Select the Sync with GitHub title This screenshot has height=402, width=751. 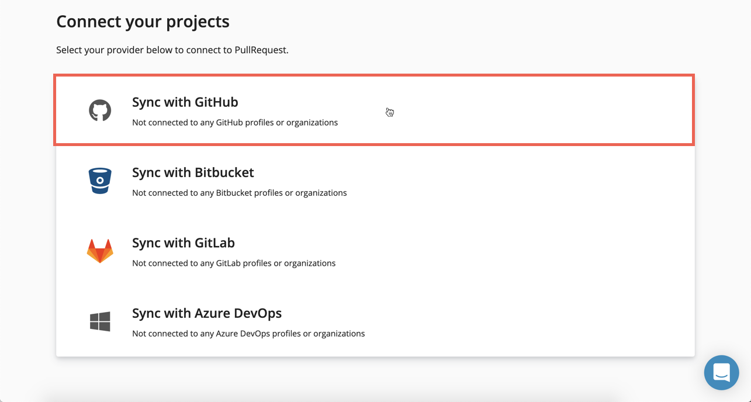click(x=185, y=102)
